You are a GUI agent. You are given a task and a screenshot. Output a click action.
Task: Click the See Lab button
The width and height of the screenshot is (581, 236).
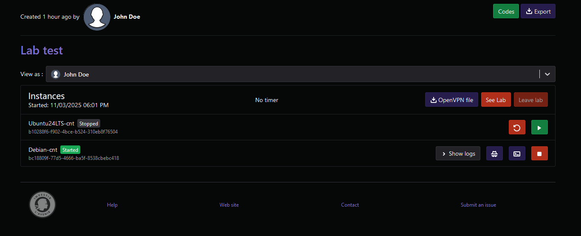(x=496, y=100)
